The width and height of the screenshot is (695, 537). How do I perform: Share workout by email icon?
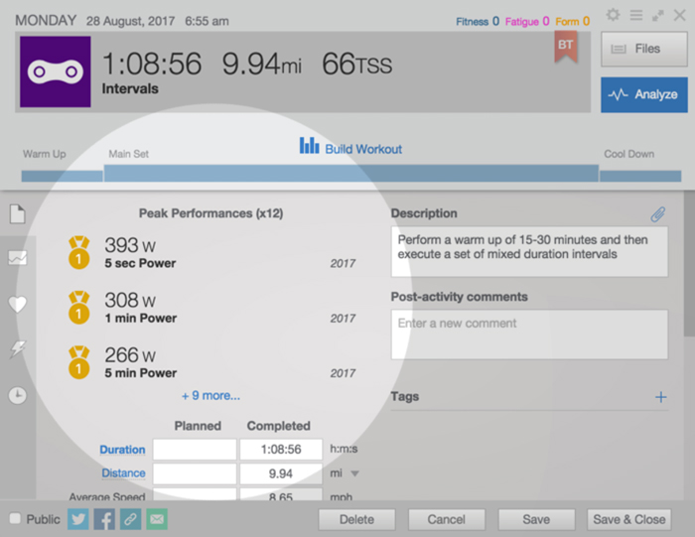click(x=157, y=519)
